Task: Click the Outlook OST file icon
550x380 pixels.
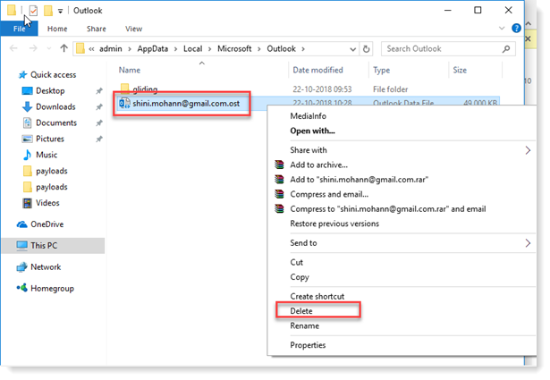Action: point(124,104)
